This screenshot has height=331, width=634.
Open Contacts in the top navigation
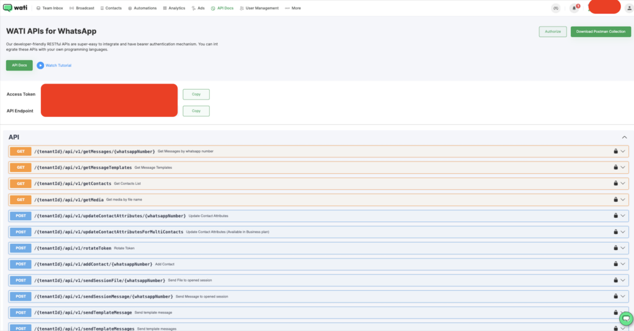(x=111, y=8)
